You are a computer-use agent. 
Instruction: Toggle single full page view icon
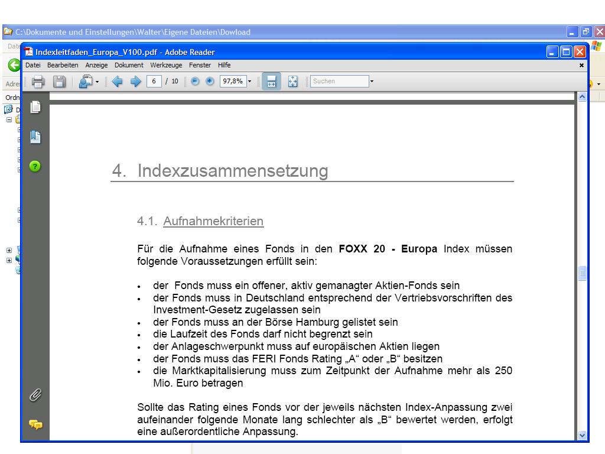pyautogui.click(x=293, y=82)
